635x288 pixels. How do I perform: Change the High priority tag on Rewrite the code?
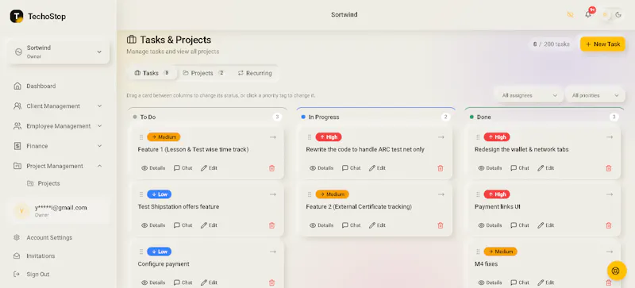point(329,137)
